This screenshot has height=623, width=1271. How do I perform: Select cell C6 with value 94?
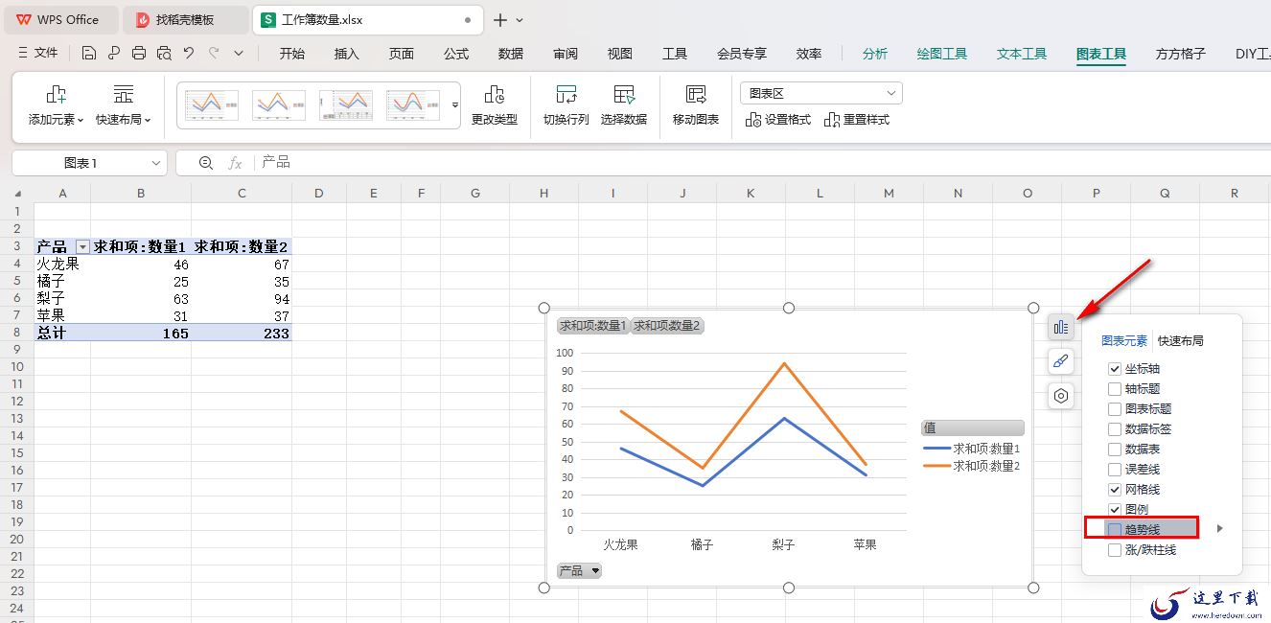(x=242, y=299)
